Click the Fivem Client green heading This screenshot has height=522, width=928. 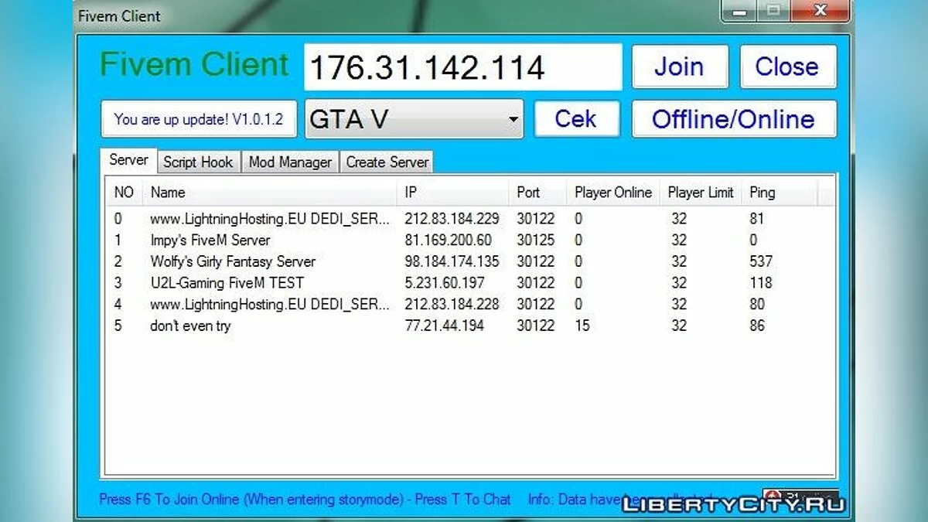[195, 64]
